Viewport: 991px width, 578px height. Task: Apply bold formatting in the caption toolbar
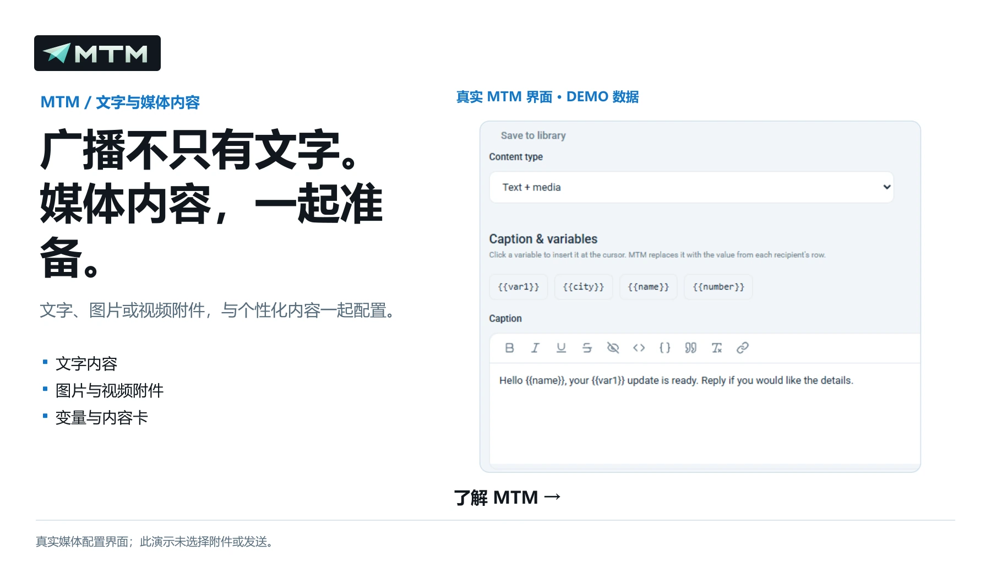pyautogui.click(x=509, y=348)
